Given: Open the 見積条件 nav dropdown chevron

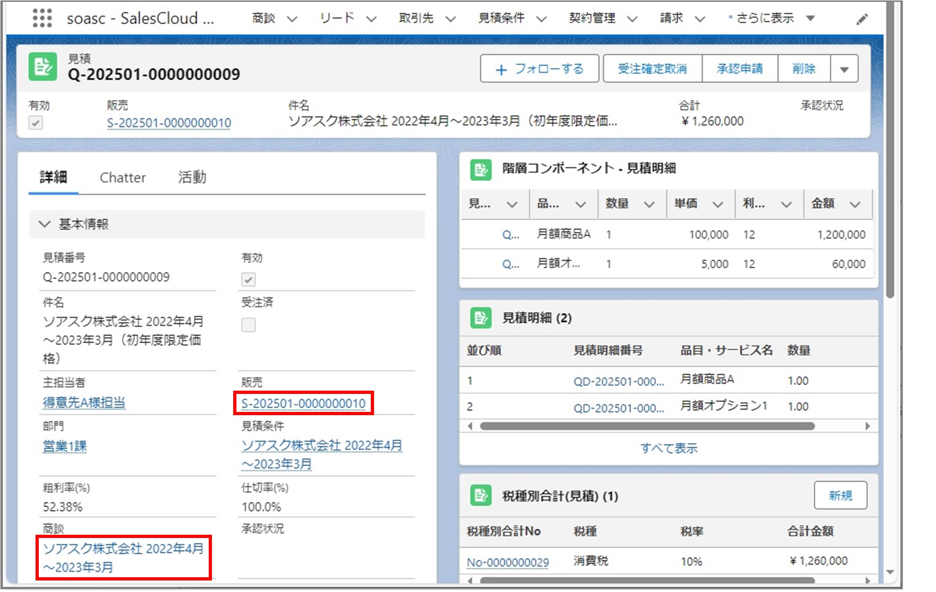Looking at the screenshot, I should click(x=541, y=19).
